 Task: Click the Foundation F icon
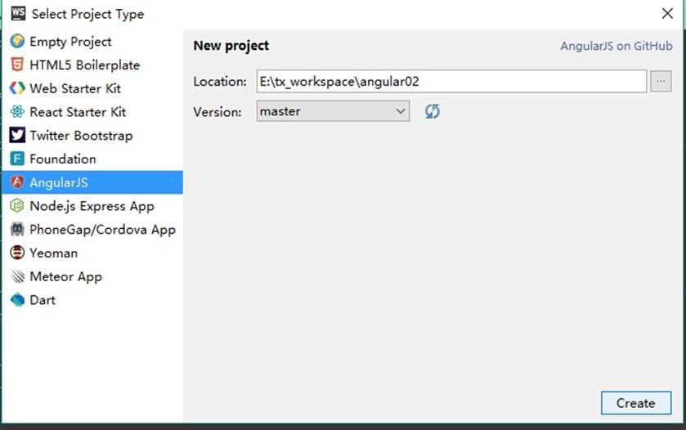point(17,159)
